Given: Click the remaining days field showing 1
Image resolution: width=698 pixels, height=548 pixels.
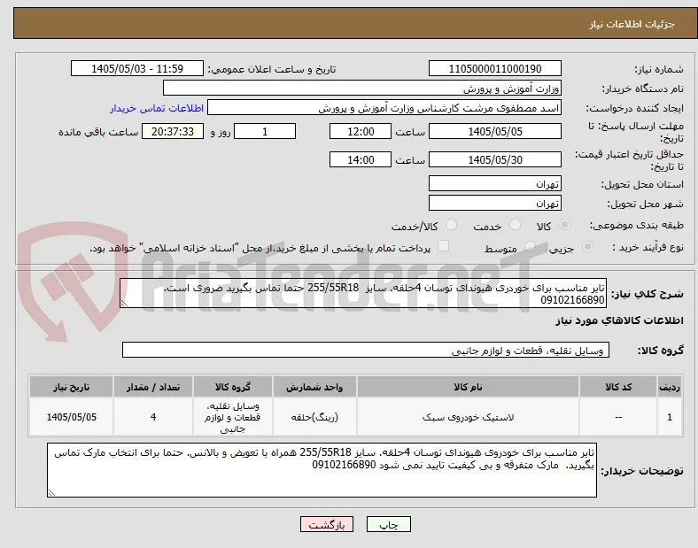Looking at the screenshot, I should pos(265,131).
